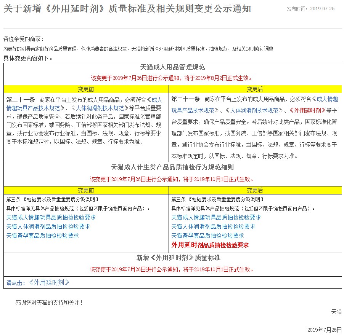Click 新增《外用延时剂》质量标准 section heading
This screenshot has height=336, width=344.
tap(178, 258)
